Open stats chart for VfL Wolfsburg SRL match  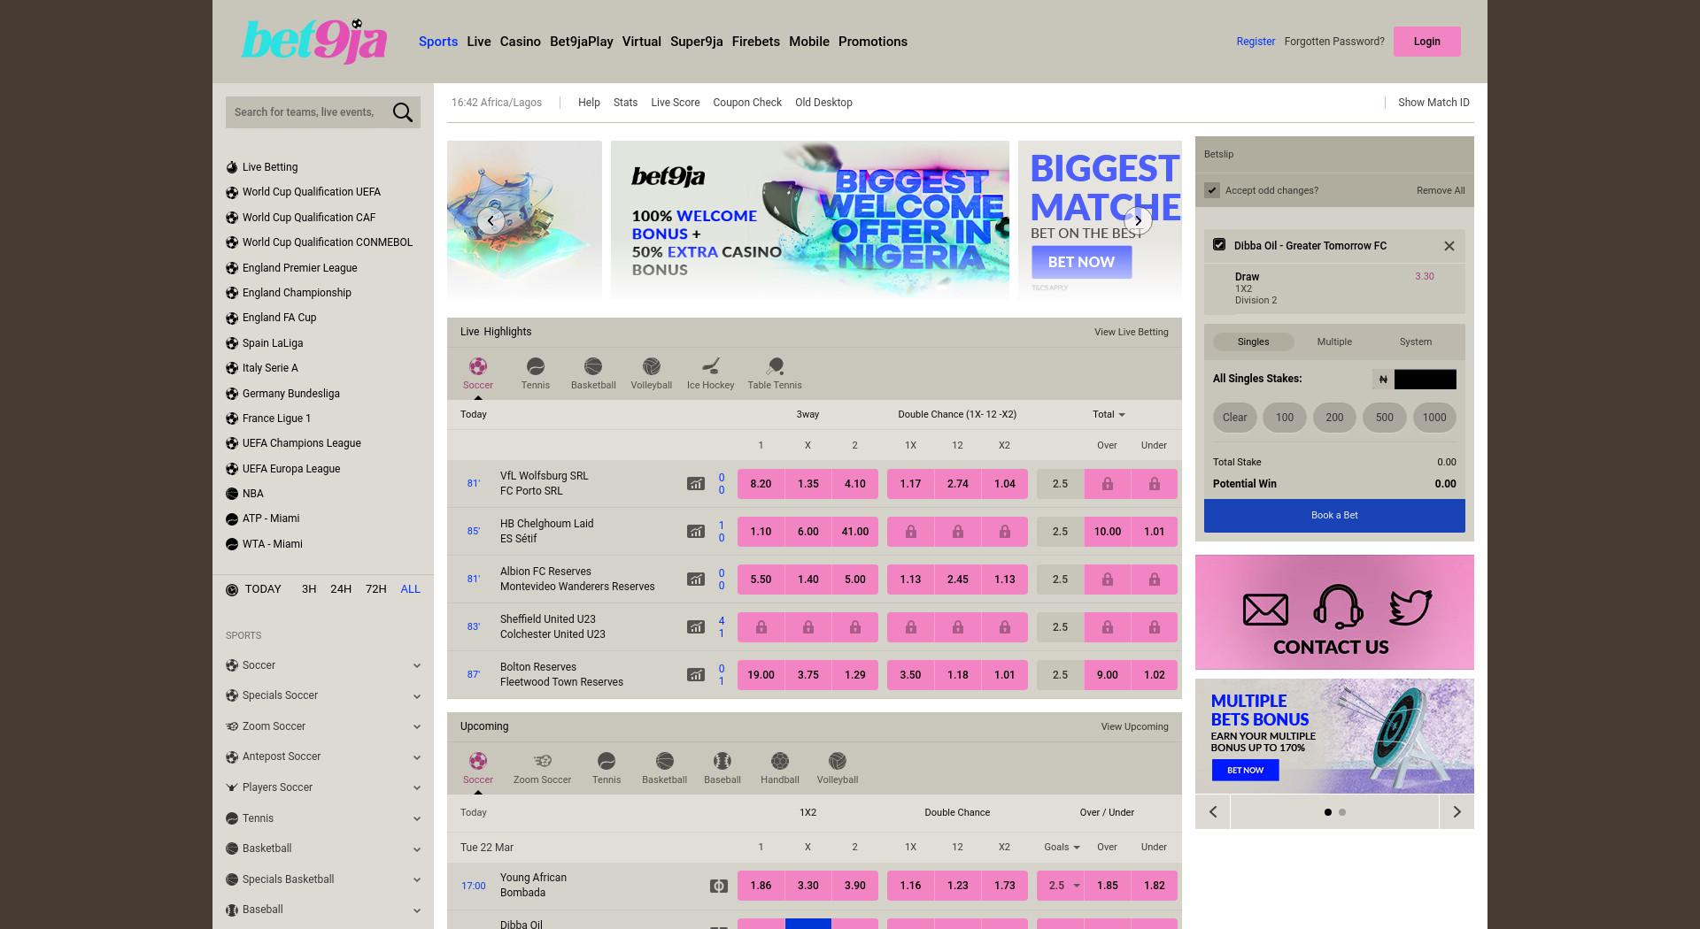(696, 484)
